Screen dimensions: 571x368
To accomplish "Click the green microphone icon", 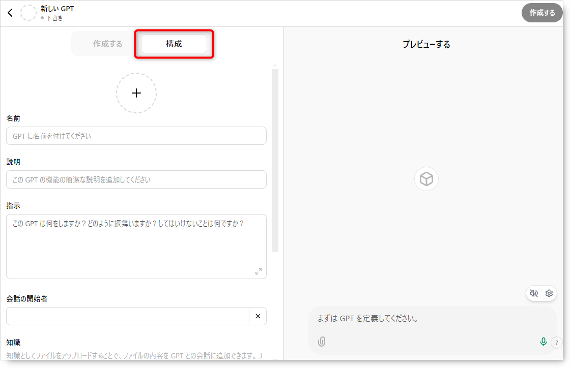I will pos(543,342).
